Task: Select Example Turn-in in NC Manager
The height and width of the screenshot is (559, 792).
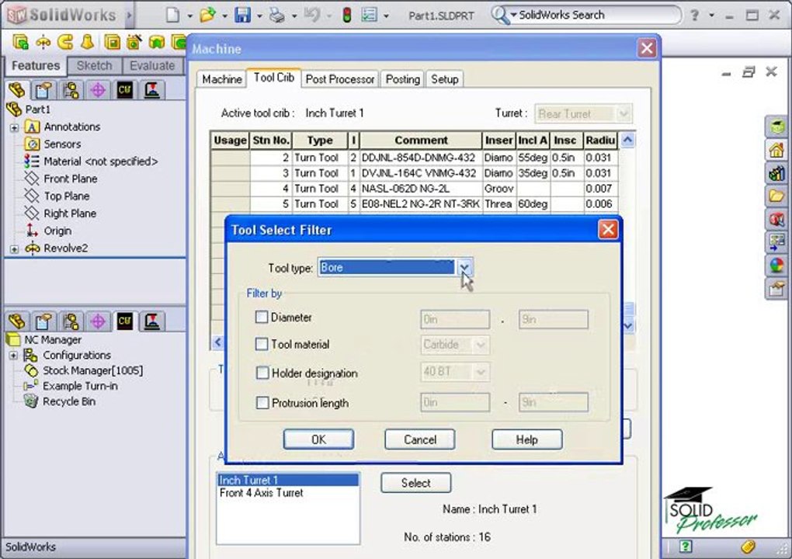Action: coord(80,386)
